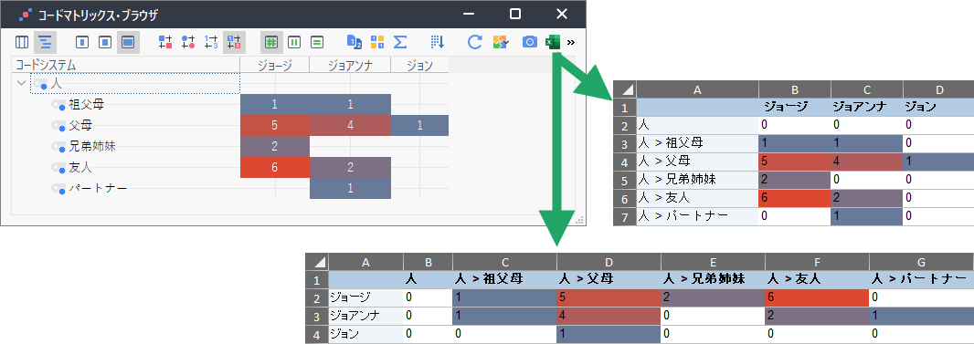Viewport: 974px width, 344px height.
Task: Click the blue document count icon
Action: coord(354,42)
